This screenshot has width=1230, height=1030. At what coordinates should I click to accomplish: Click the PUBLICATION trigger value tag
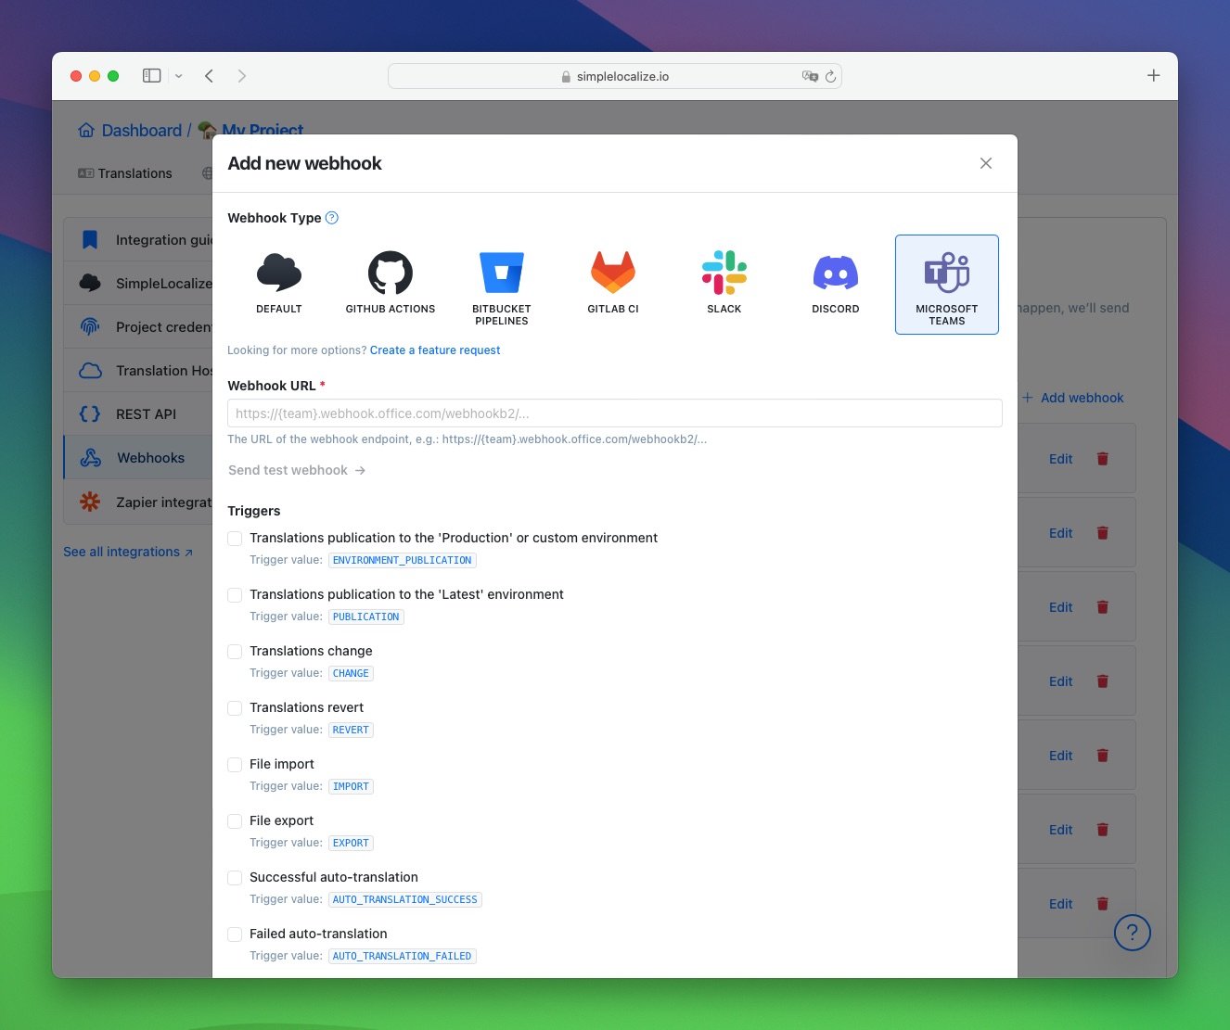[x=366, y=617]
